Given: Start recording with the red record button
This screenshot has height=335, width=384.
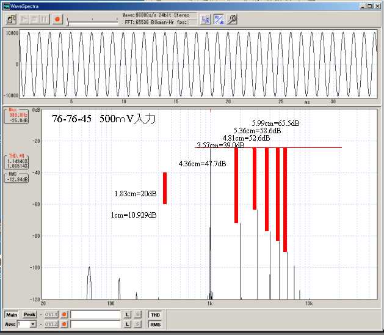Looking at the screenshot, I should [57, 19].
